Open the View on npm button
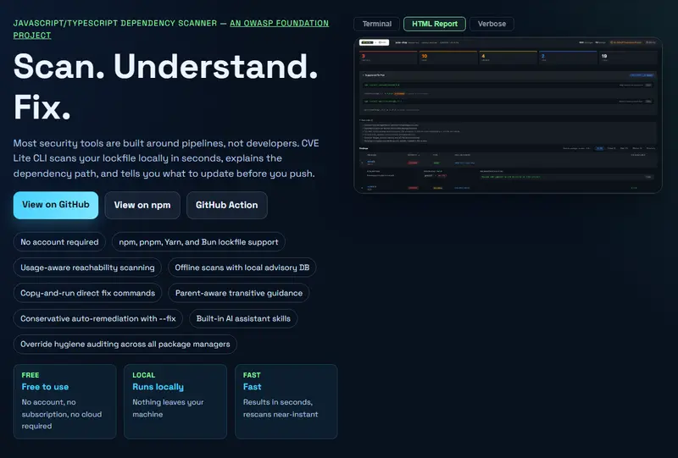Image resolution: width=678 pixels, height=458 pixels. click(x=142, y=205)
